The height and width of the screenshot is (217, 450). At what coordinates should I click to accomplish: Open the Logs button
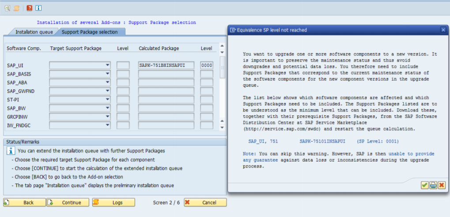pos(113,202)
